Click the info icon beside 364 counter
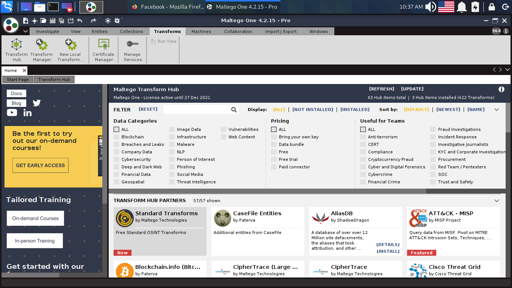Image resolution: width=512 pixels, height=288 pixels. click(x=506, y=31)
